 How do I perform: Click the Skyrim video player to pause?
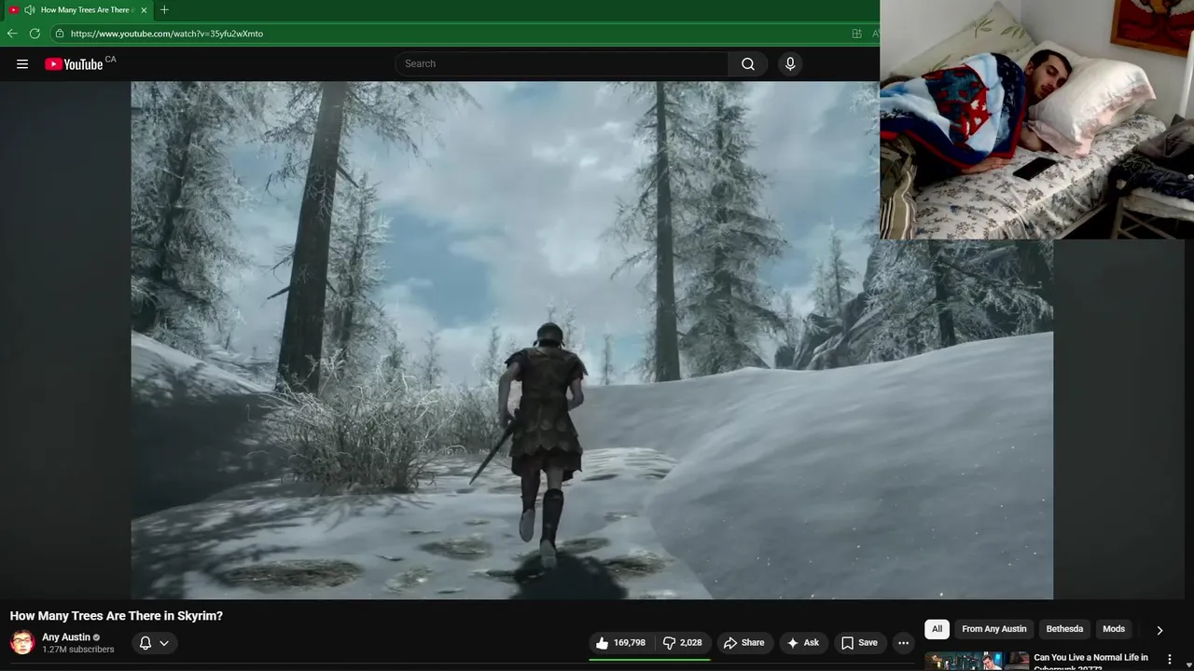coord(591,340)
